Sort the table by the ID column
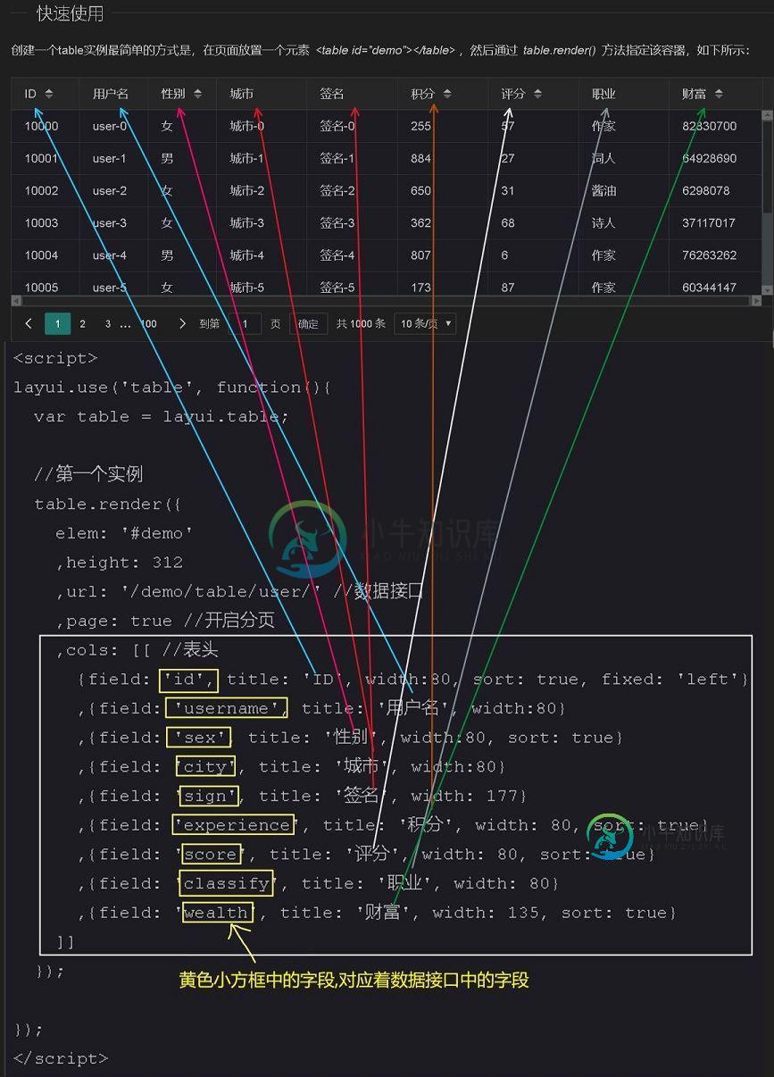This screenshot has width=774, height=1077. click(48, 94)
